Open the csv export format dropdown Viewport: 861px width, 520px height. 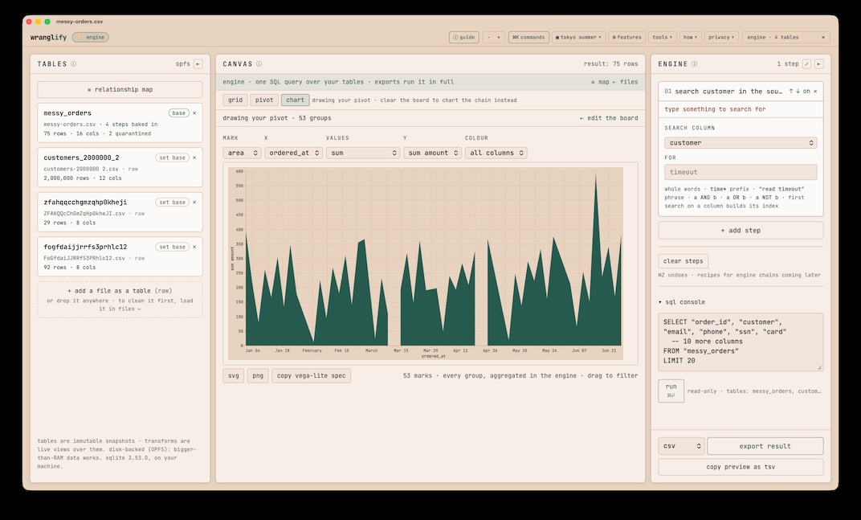(681, 446)
